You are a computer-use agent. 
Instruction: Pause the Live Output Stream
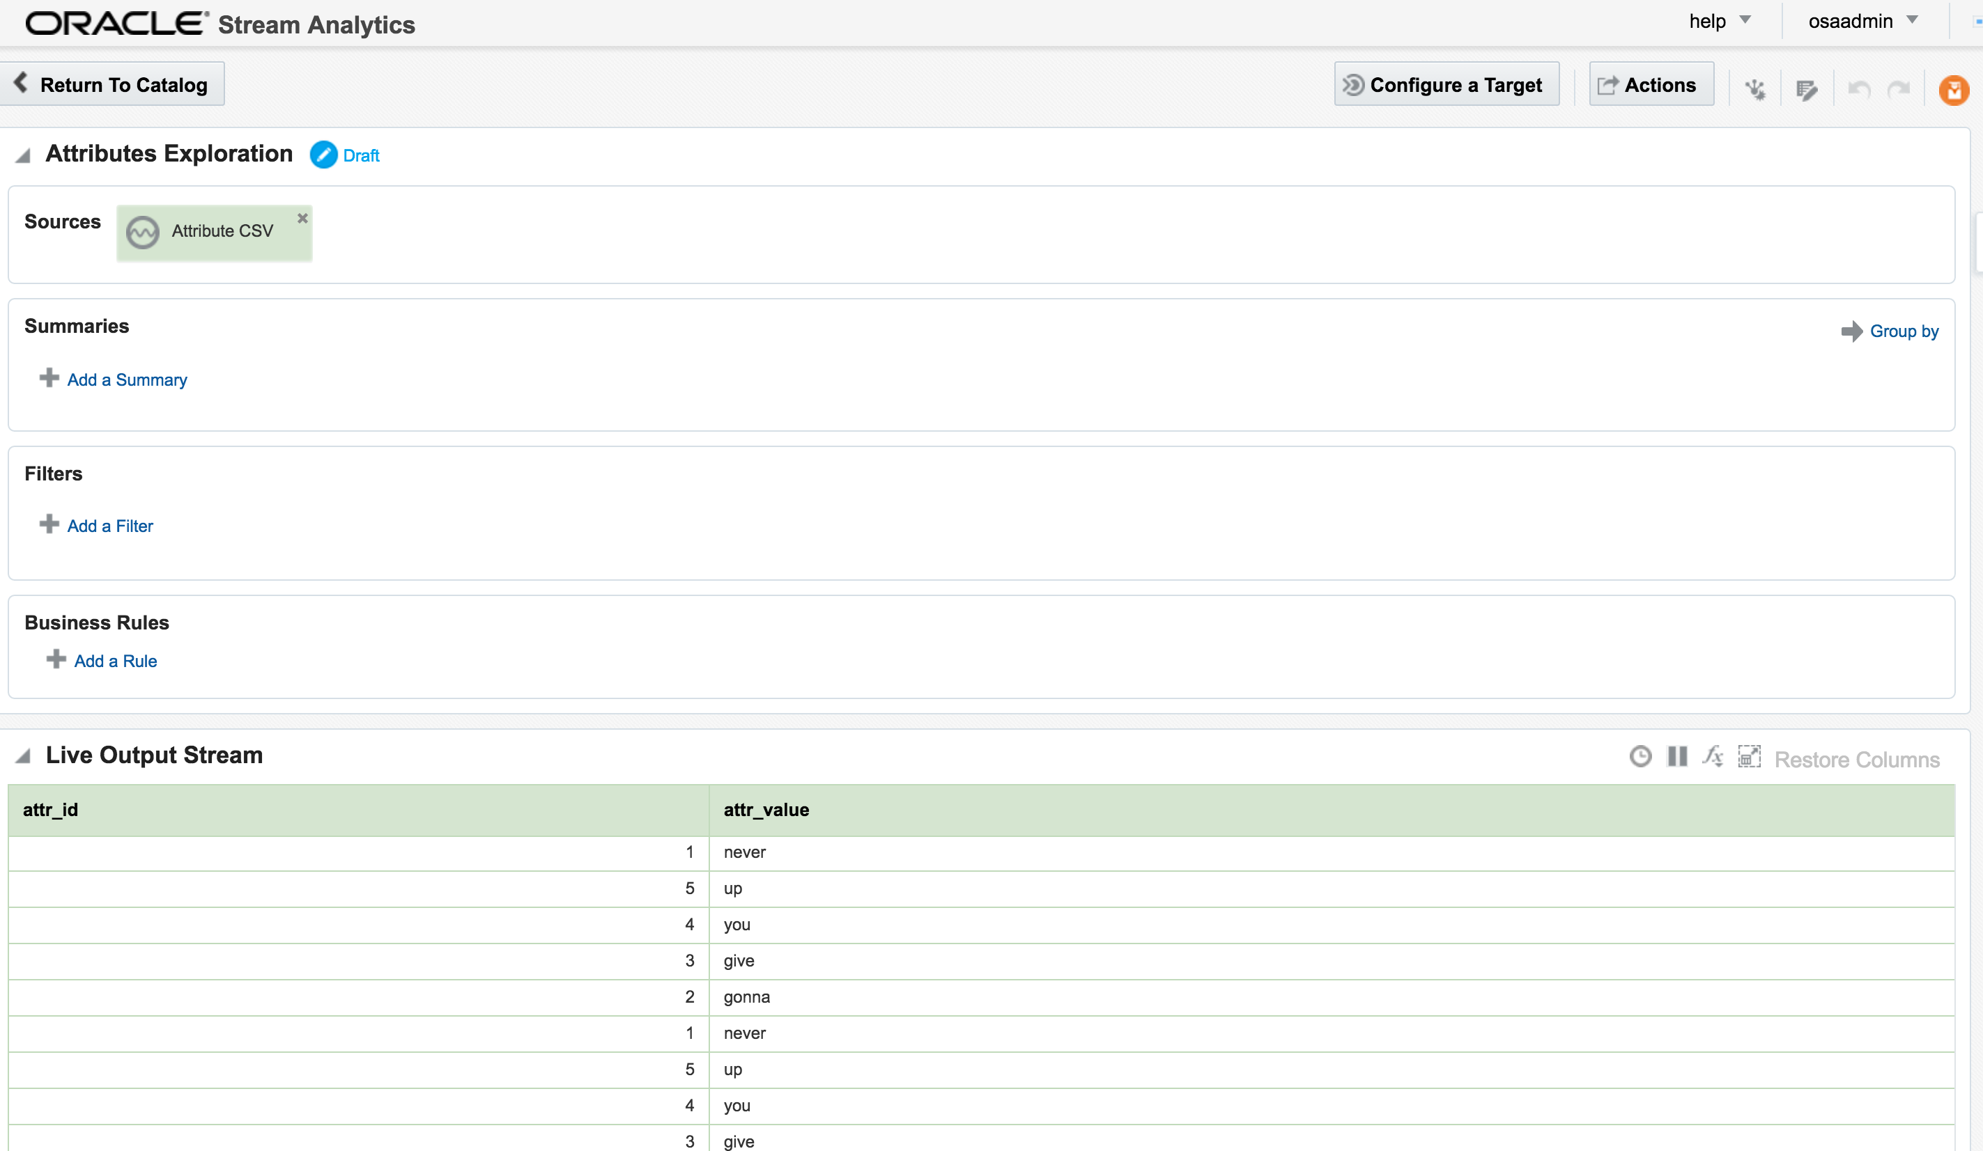(x=1677, y=756)
